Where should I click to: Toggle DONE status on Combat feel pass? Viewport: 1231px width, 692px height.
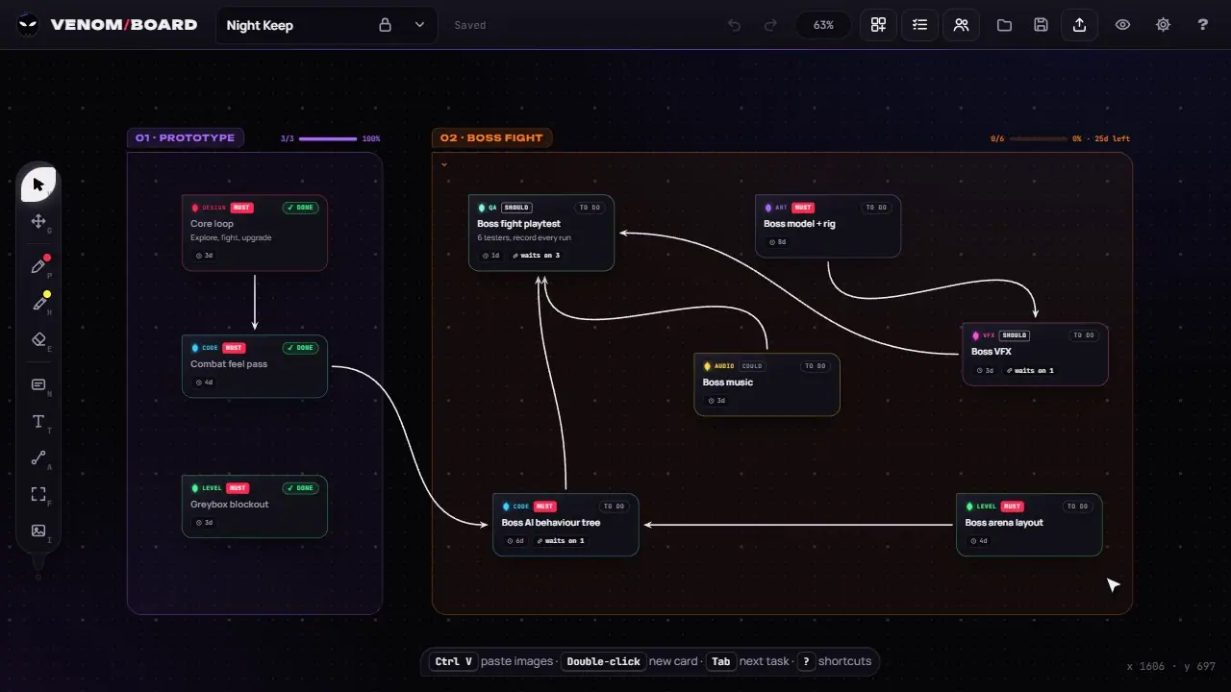[x=300, y=348]
